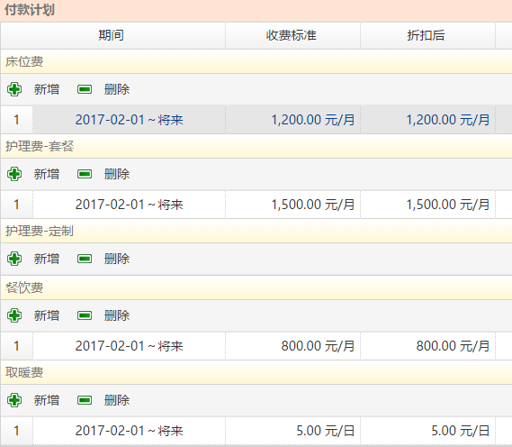Collapse the 餐饮费 group header
The image size is (512, 447).
[x=256, y=287]
